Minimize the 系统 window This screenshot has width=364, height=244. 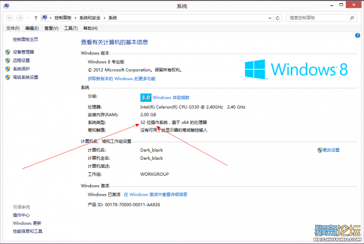(332, 5)
